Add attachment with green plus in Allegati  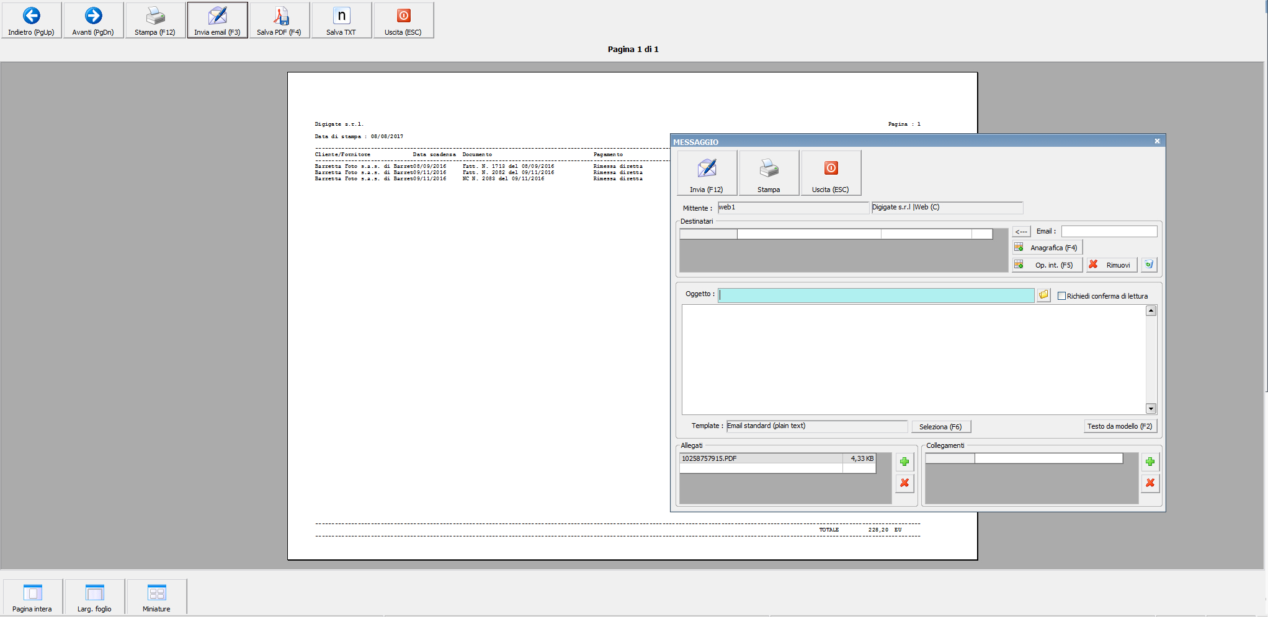(x=904, y=462)
